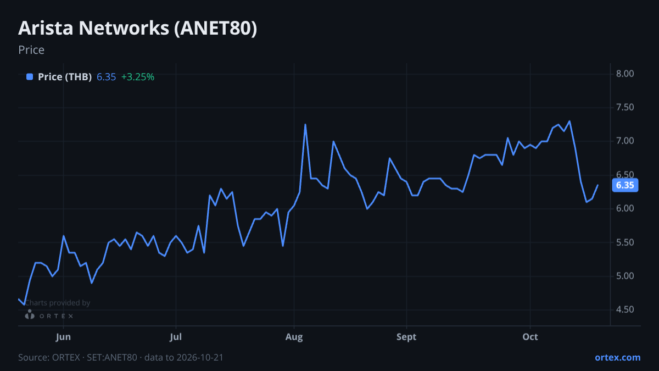This screenshot has height=371, width=659.
Task: Click the 6.50 y-axis label
Action: coord(625,175)
